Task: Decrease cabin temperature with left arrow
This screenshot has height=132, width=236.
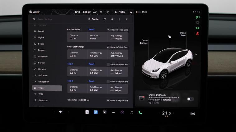Action: tap(159, 113)
